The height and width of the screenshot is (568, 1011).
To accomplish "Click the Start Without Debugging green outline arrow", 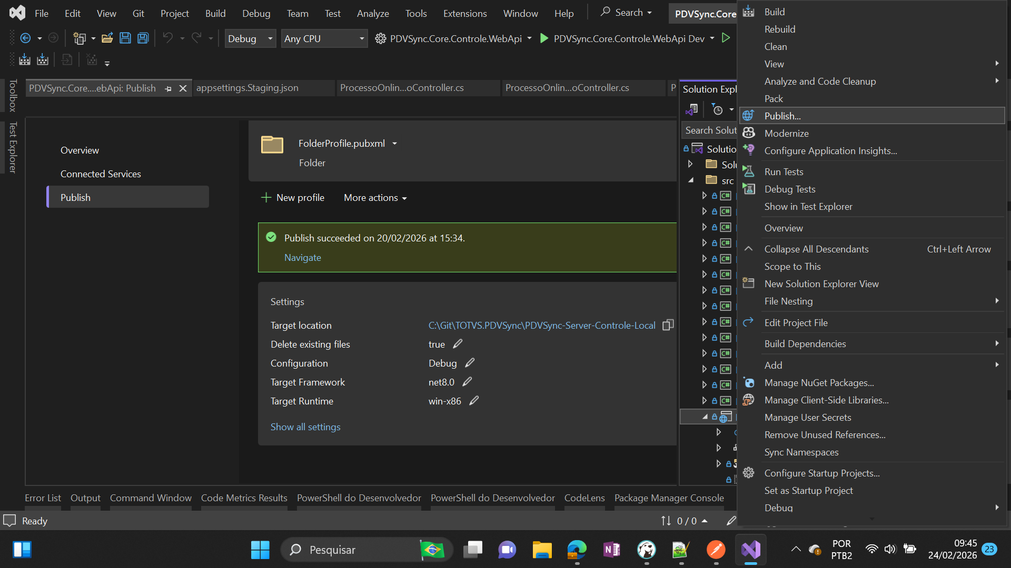I will tap(726, 38).
